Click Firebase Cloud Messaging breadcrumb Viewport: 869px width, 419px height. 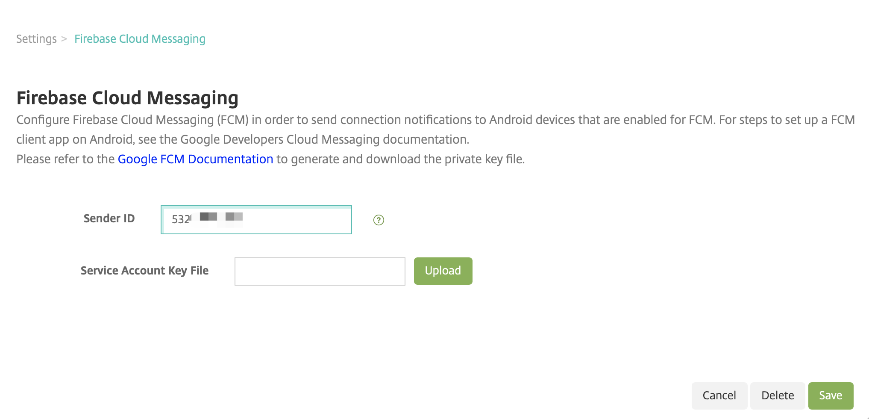[140, 39]
